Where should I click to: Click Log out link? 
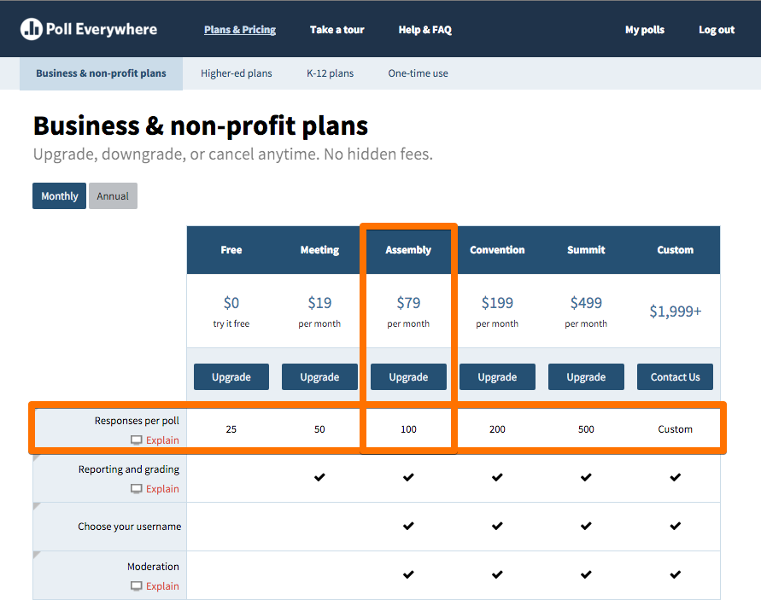717,30
